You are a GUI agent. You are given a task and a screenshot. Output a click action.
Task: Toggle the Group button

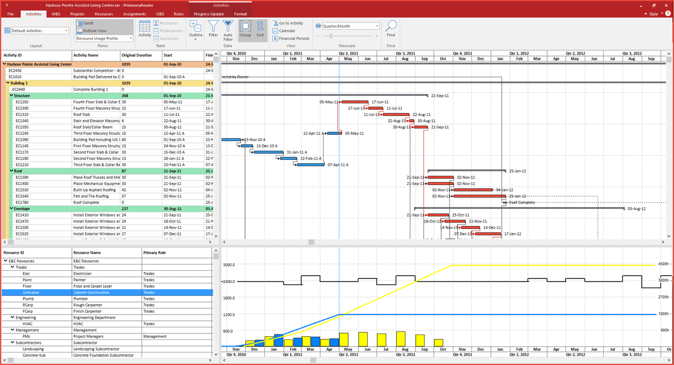pos(245,29)
